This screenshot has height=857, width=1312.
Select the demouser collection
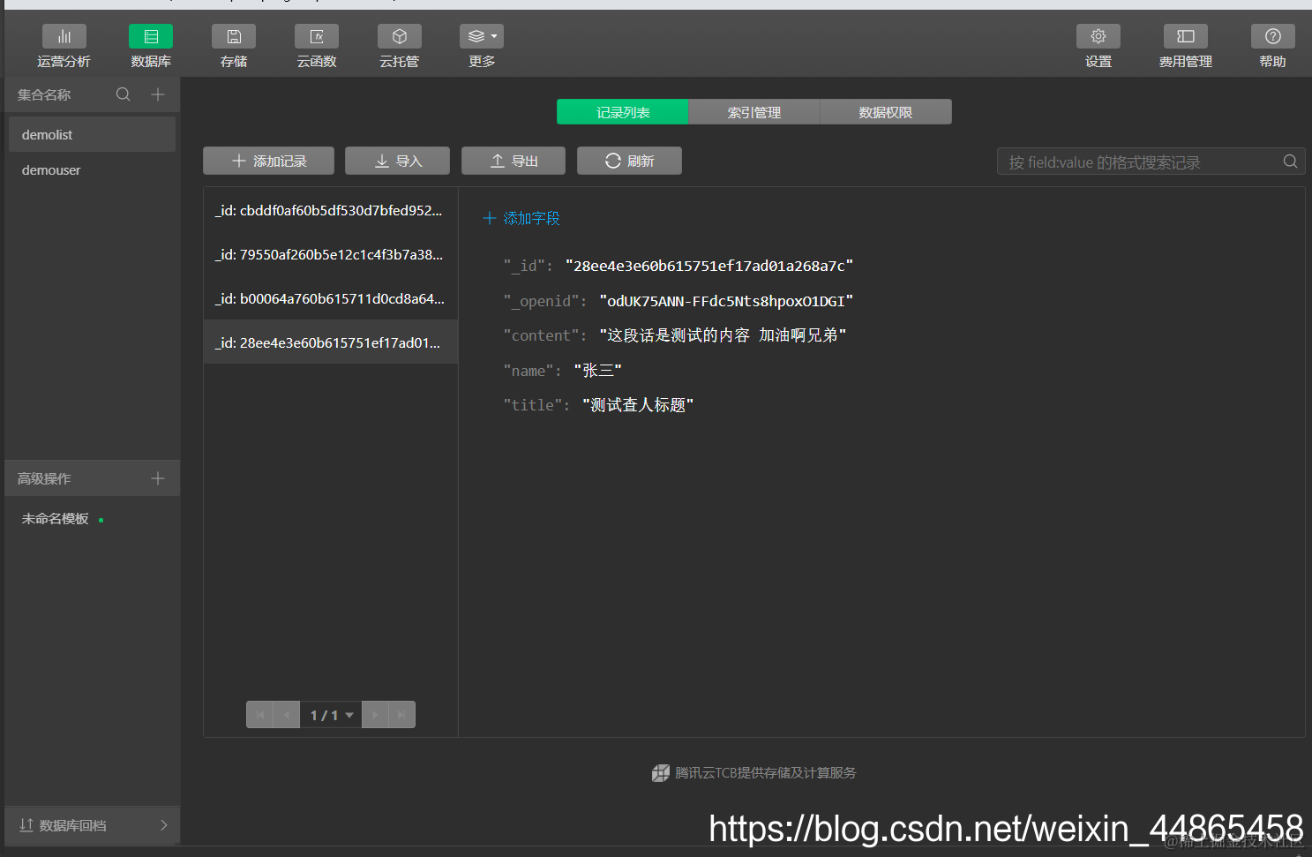tap(92, 169)
